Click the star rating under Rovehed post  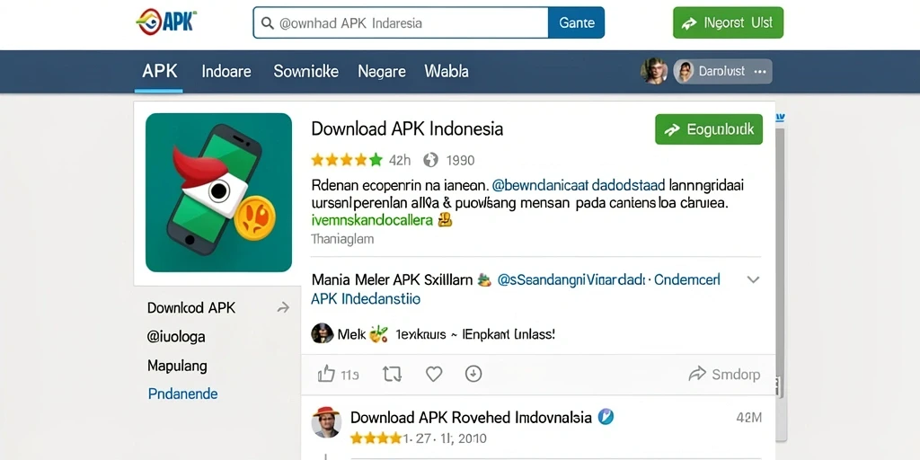pyautogui.click(x=376, y=438)
